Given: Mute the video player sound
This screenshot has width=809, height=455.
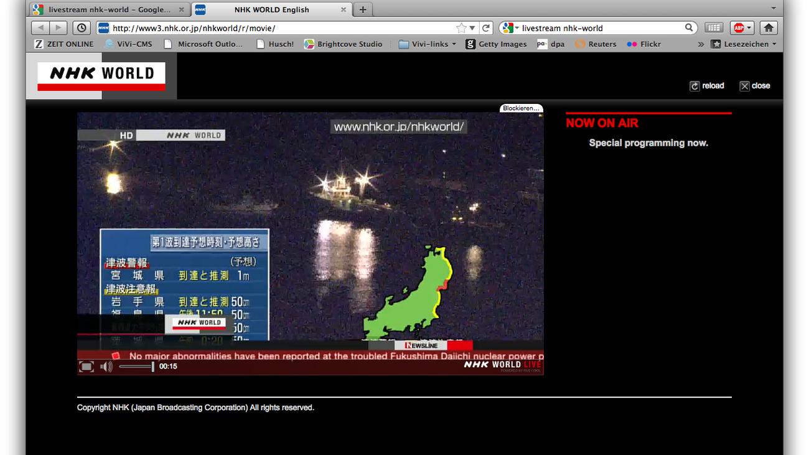Looking at the screenshot, I should pos(106,367).
